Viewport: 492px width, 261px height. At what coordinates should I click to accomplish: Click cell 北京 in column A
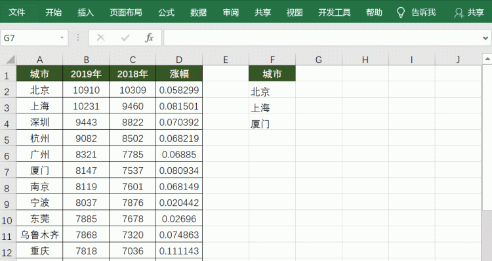(39, 90)
